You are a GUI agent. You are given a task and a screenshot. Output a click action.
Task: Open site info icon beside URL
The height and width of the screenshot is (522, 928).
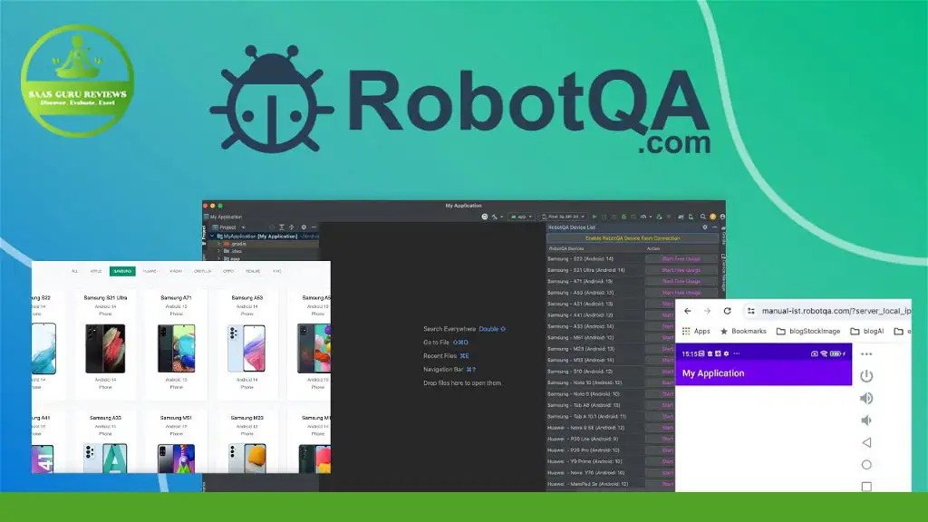[751, 311]
